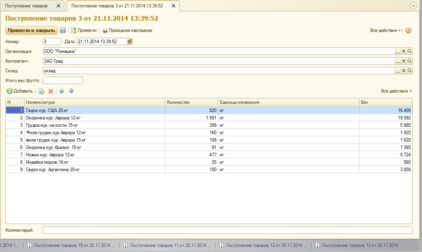422x252 pixels.
Task: Click the help question mark icon
Action: (408, 30)
